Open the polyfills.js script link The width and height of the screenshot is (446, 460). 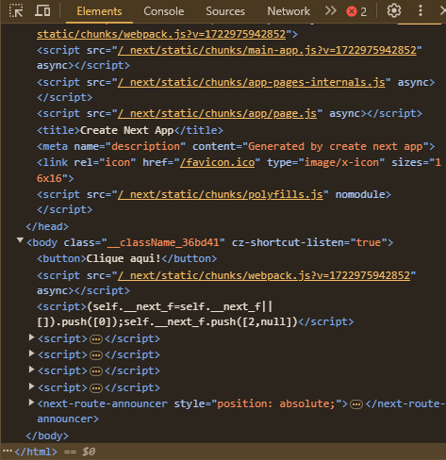click(221, 194)
